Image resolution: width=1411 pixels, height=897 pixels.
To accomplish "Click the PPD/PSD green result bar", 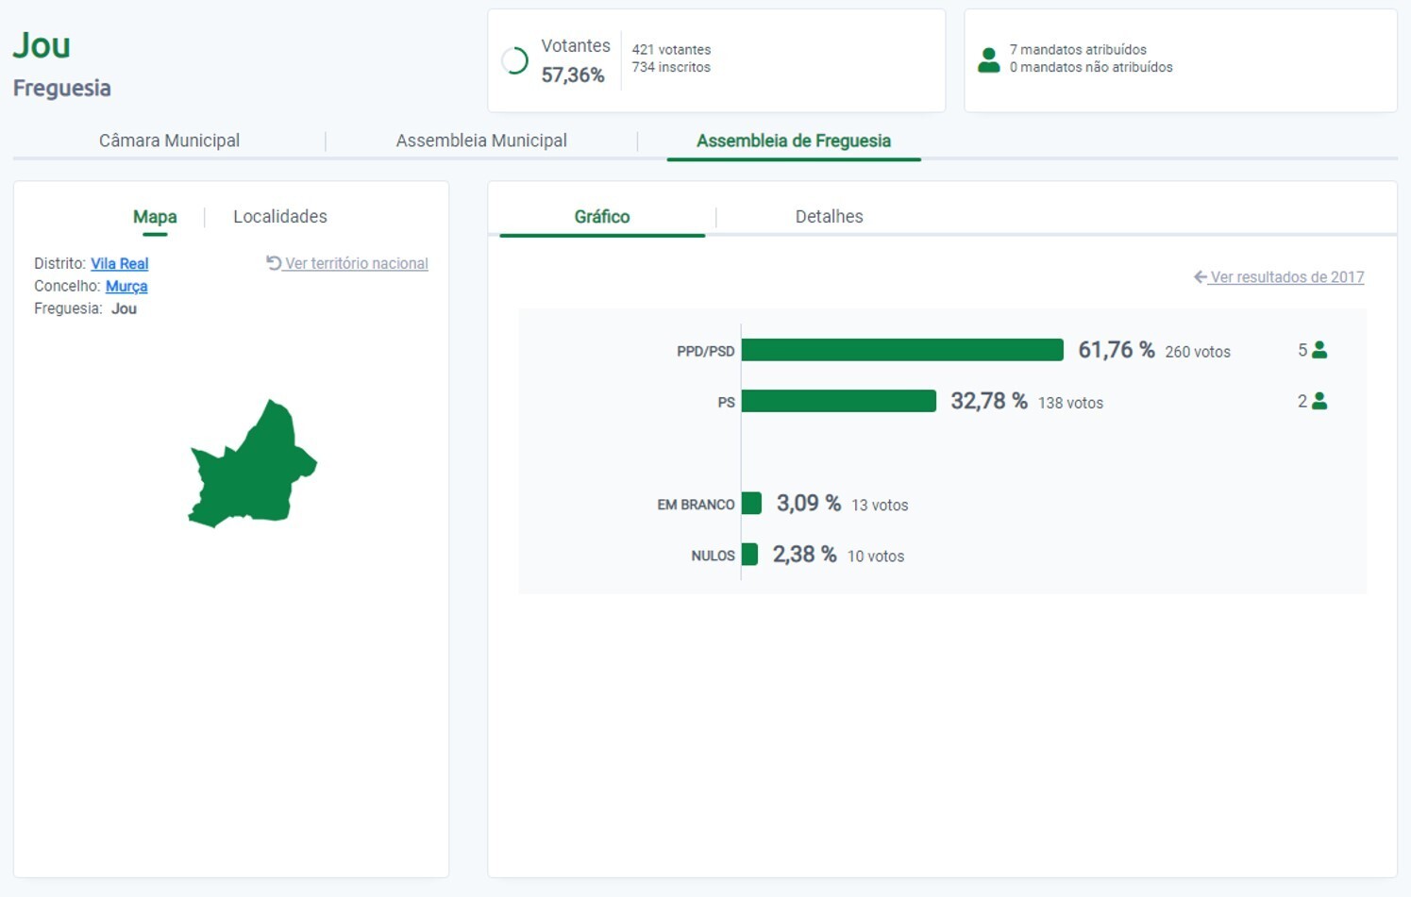I will [901, 350].
